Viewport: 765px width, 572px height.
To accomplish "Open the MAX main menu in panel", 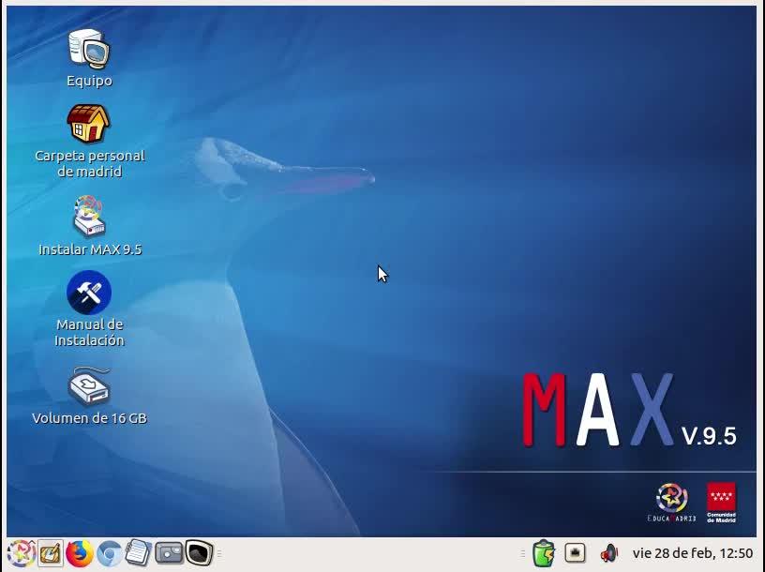I will 21,553.
